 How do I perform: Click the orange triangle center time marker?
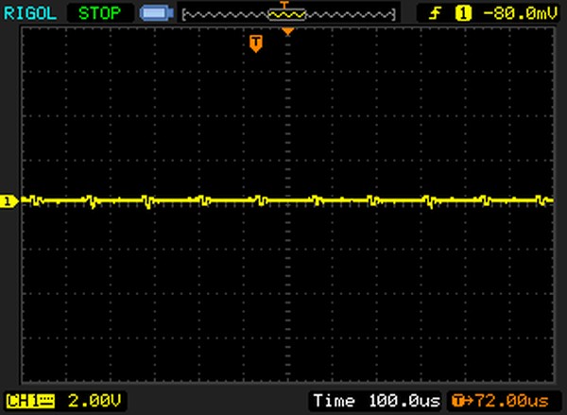click(288, 32)
